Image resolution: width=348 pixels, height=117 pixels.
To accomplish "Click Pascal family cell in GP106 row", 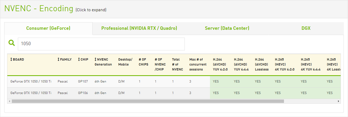I will (63, 93).
